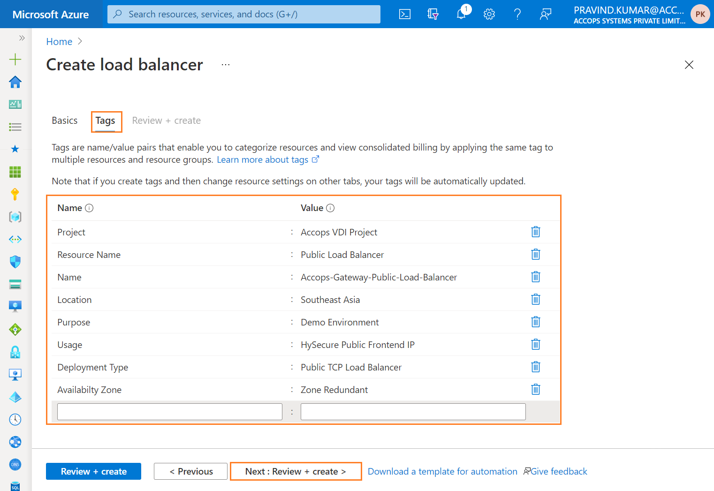Click the blue Review + create button
Image resolution: width=714 pixels, height=491 pixels.
tap(94, 471)
